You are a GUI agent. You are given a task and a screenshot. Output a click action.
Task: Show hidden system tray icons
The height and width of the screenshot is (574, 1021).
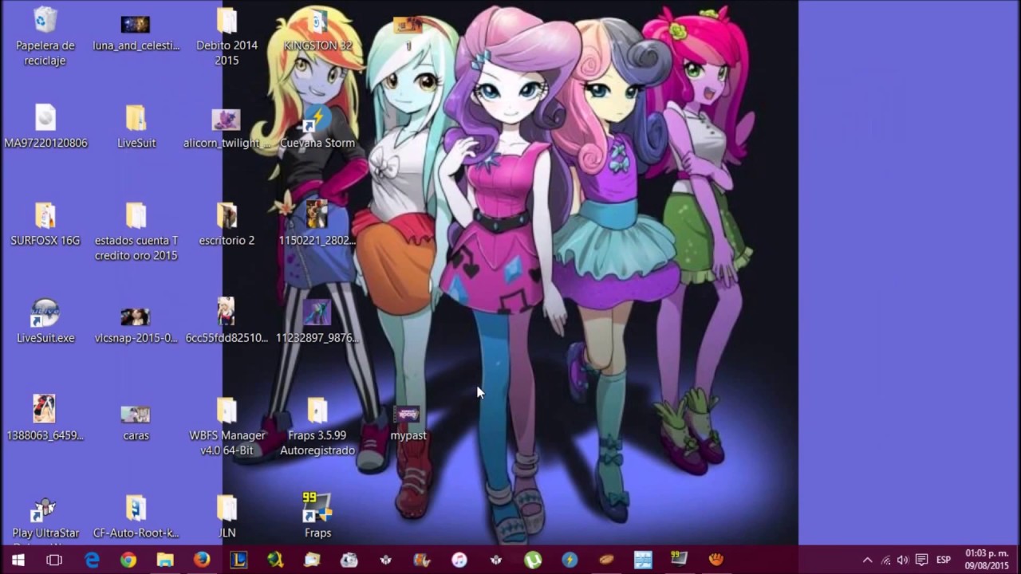coord(868,560)
